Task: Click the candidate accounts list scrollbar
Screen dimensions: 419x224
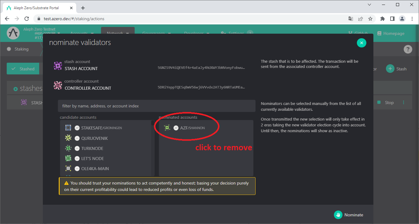Action: pyautogui.click(x=153, y=123)
